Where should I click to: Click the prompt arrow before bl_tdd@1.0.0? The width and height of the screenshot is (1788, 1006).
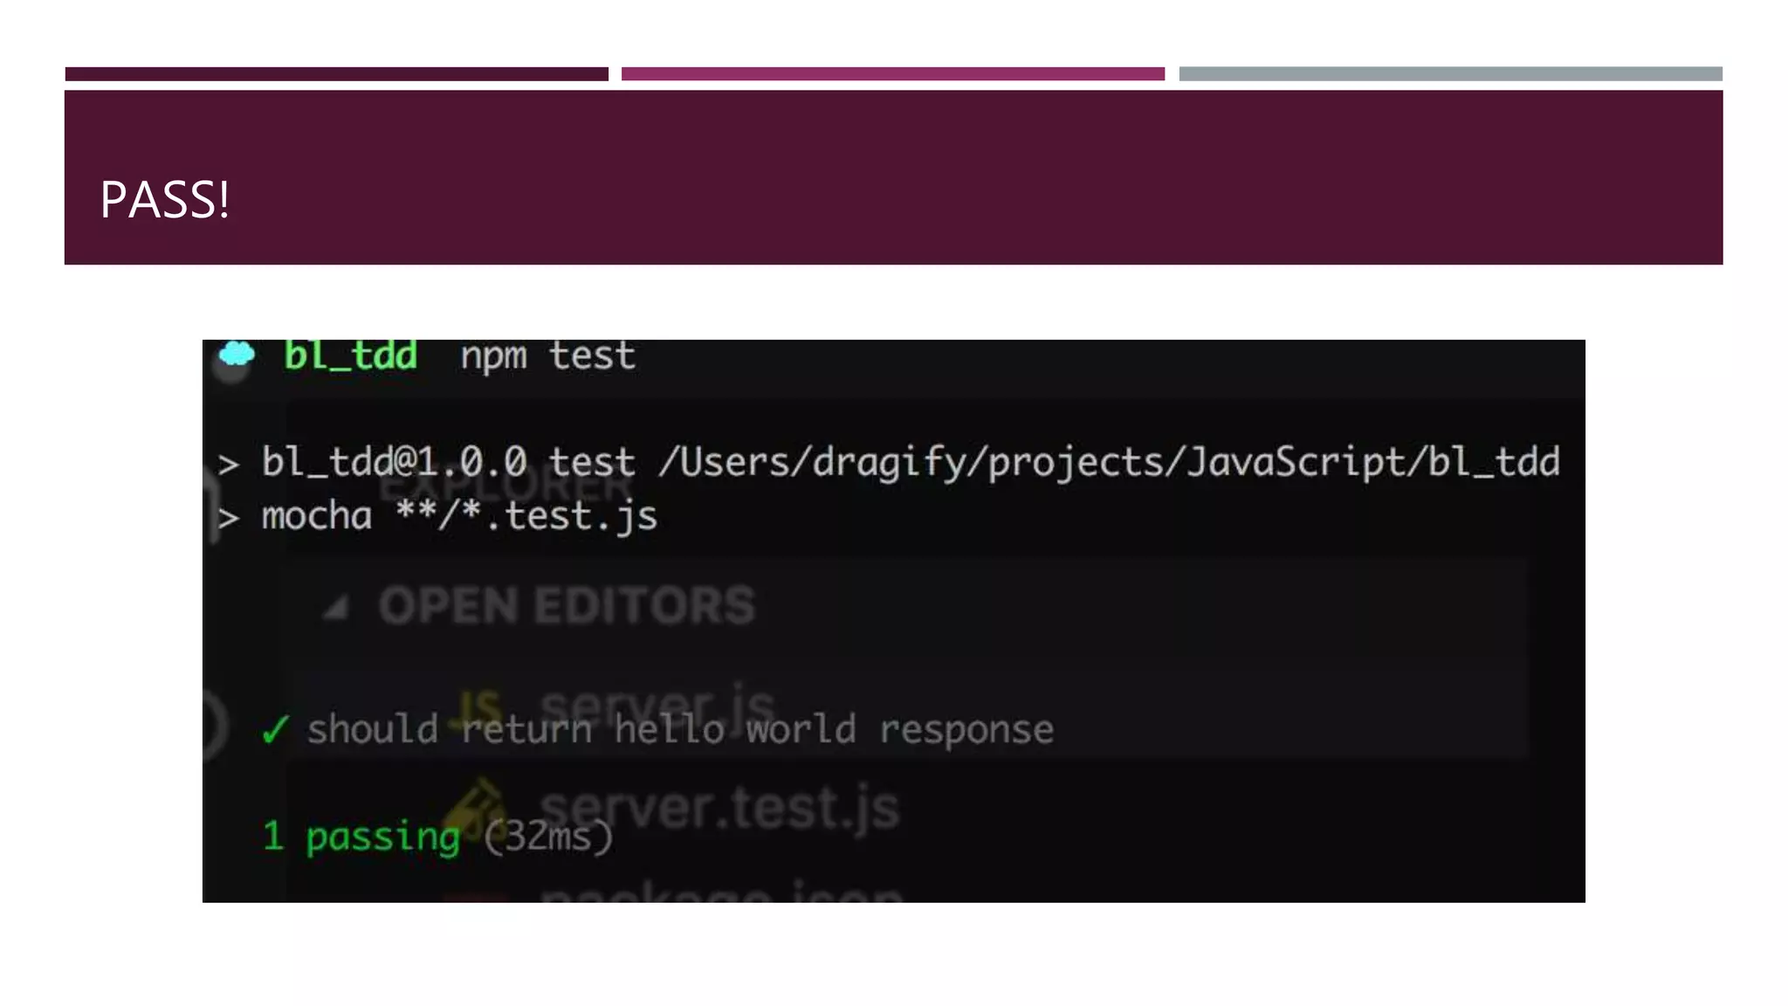pyautogui.click(x=228, y=464)
